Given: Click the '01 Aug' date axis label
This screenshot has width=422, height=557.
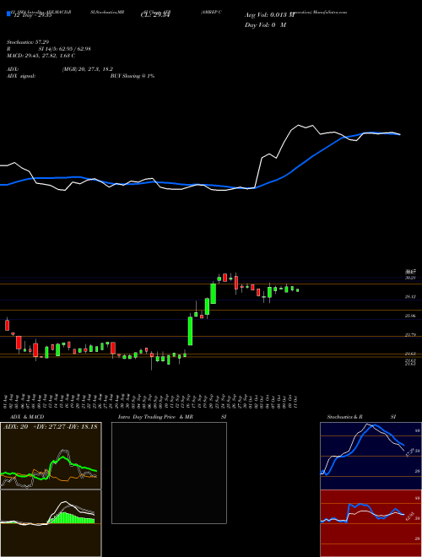Looking at the screenshot, I should 7,400.
